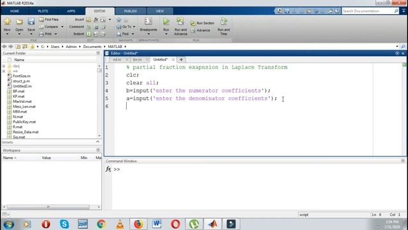This screenshot has width=408, height=230.
Task: Expand the Compare dropdown arrow
Action: coord(62,27)
